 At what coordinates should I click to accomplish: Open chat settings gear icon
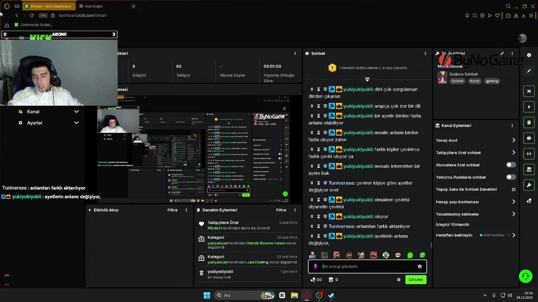pos(399,280)
